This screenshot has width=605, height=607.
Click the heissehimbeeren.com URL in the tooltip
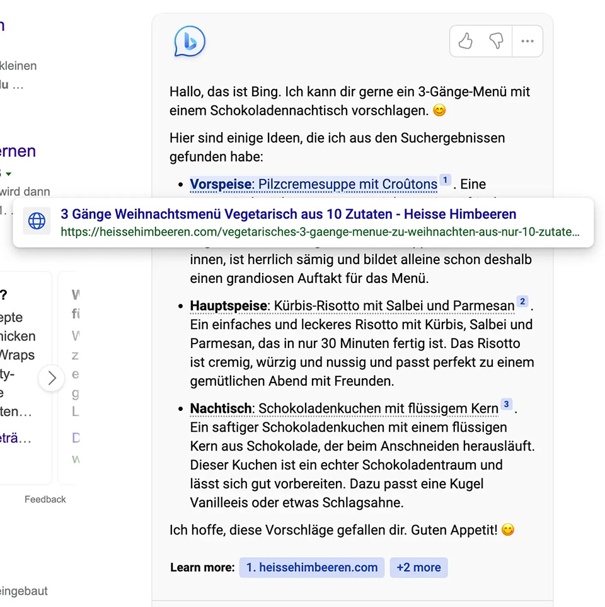pyautogui.click(x=320, y=232)
